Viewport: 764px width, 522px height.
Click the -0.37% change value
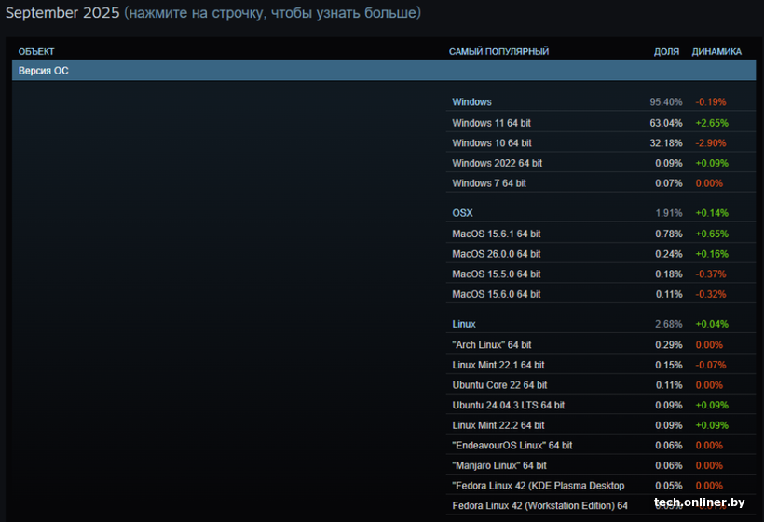coord(710,274)
